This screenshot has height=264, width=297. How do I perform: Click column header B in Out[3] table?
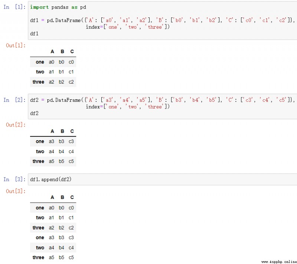pyautogui.click(x=62, y=197)
